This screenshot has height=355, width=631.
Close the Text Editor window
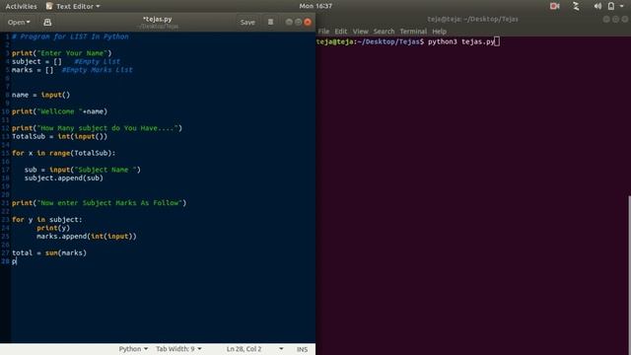click(x=308, y=22)
